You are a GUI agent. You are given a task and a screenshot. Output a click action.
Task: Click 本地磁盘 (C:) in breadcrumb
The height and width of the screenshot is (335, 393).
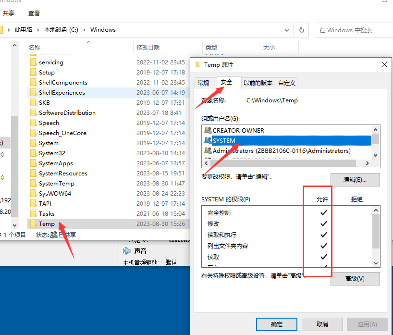(61, 30)
